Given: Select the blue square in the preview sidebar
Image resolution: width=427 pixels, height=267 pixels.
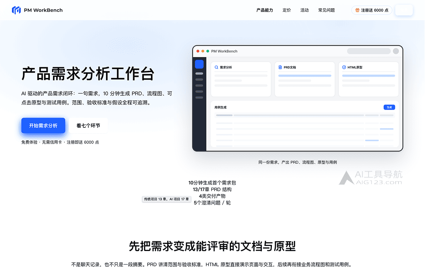Looking at the screenshot, I should tap(199, 64).
